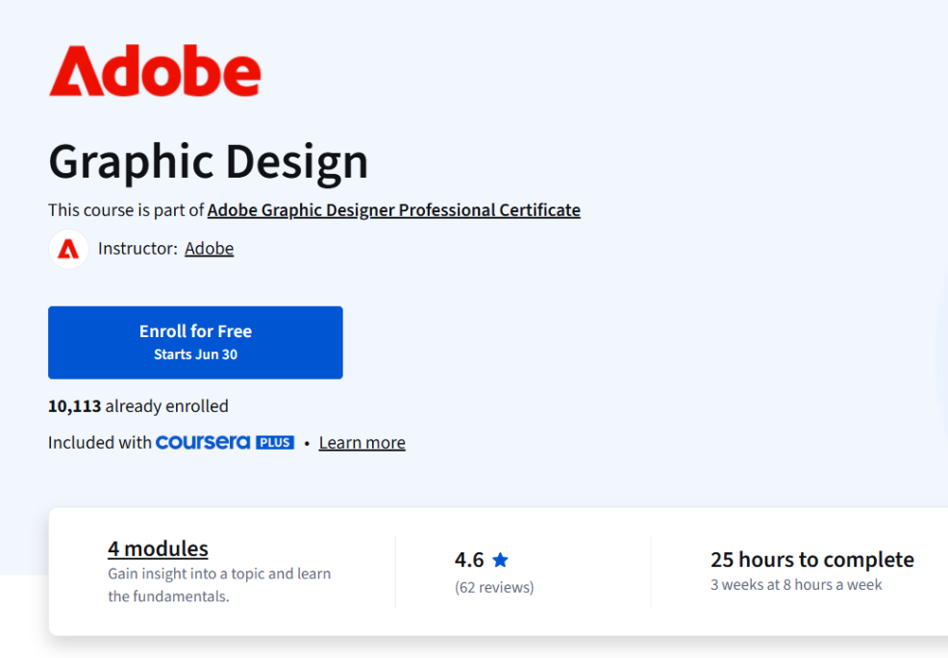This screenshot has height=658, width=948.
Task: Click the 10,113 already enrolled text
Action: [137, 405]
